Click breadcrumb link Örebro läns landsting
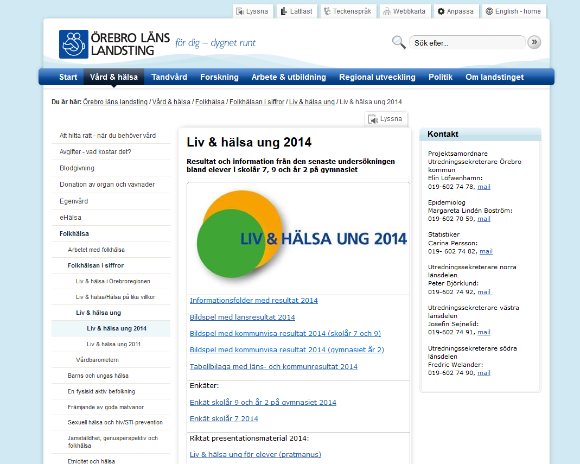The image size is (580, 464). tap(115, 102)
